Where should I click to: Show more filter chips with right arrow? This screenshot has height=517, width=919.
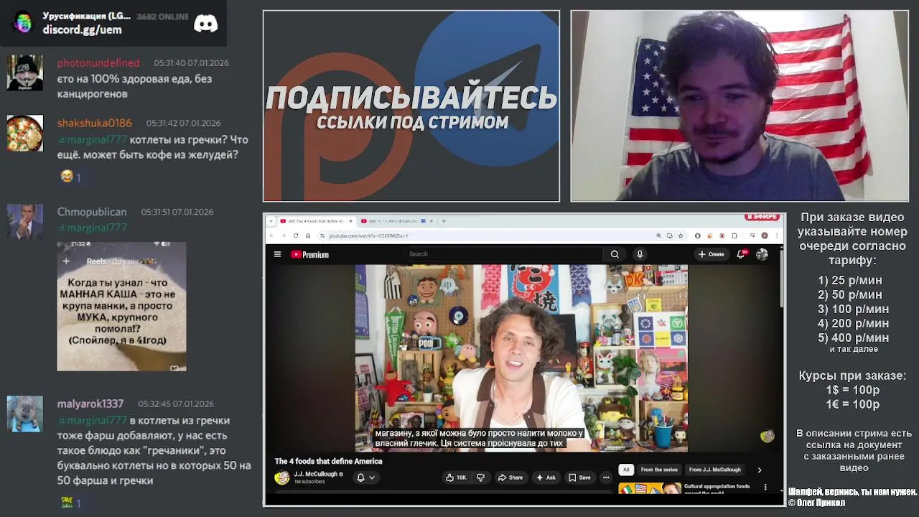[x=760, y=470]
